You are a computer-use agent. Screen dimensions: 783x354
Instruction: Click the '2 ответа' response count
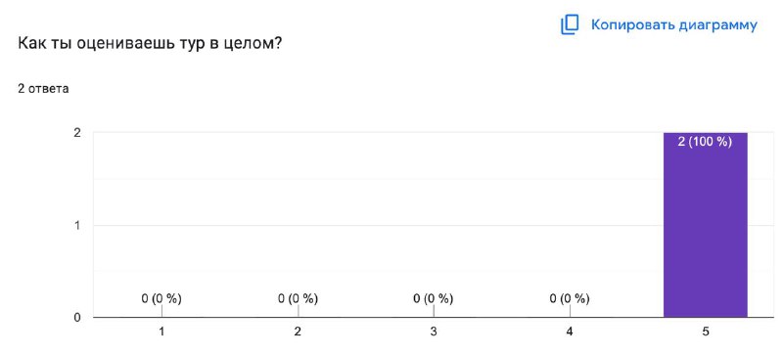(43, 89)
